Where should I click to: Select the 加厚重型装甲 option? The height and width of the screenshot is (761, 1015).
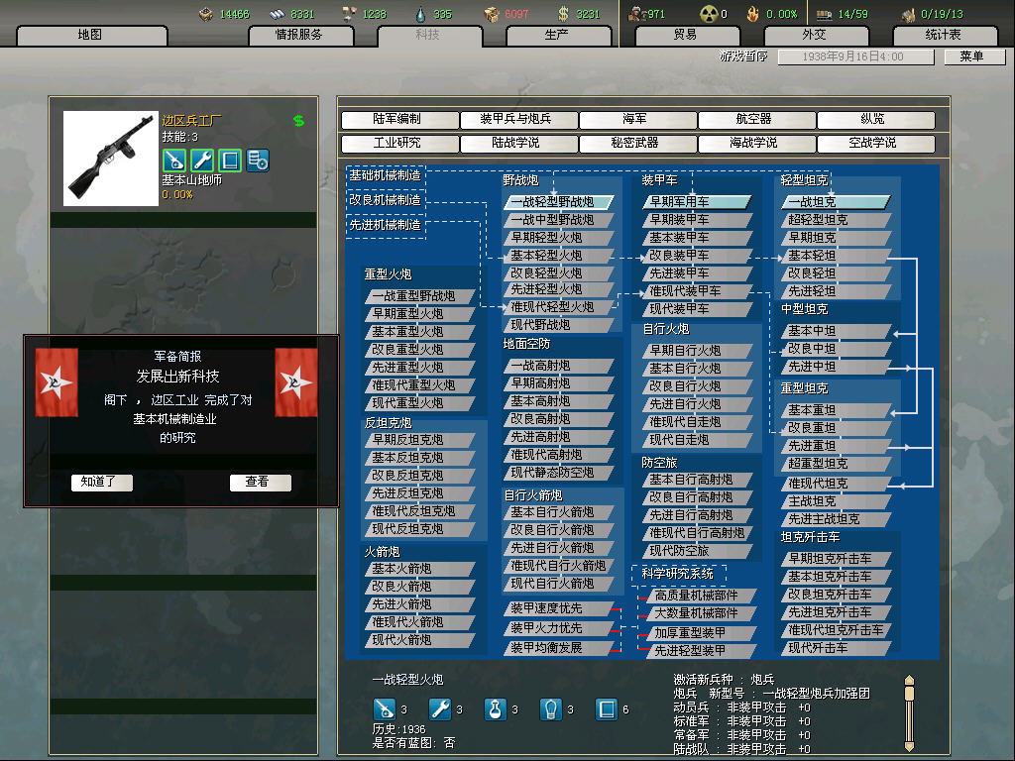(702, 633)
